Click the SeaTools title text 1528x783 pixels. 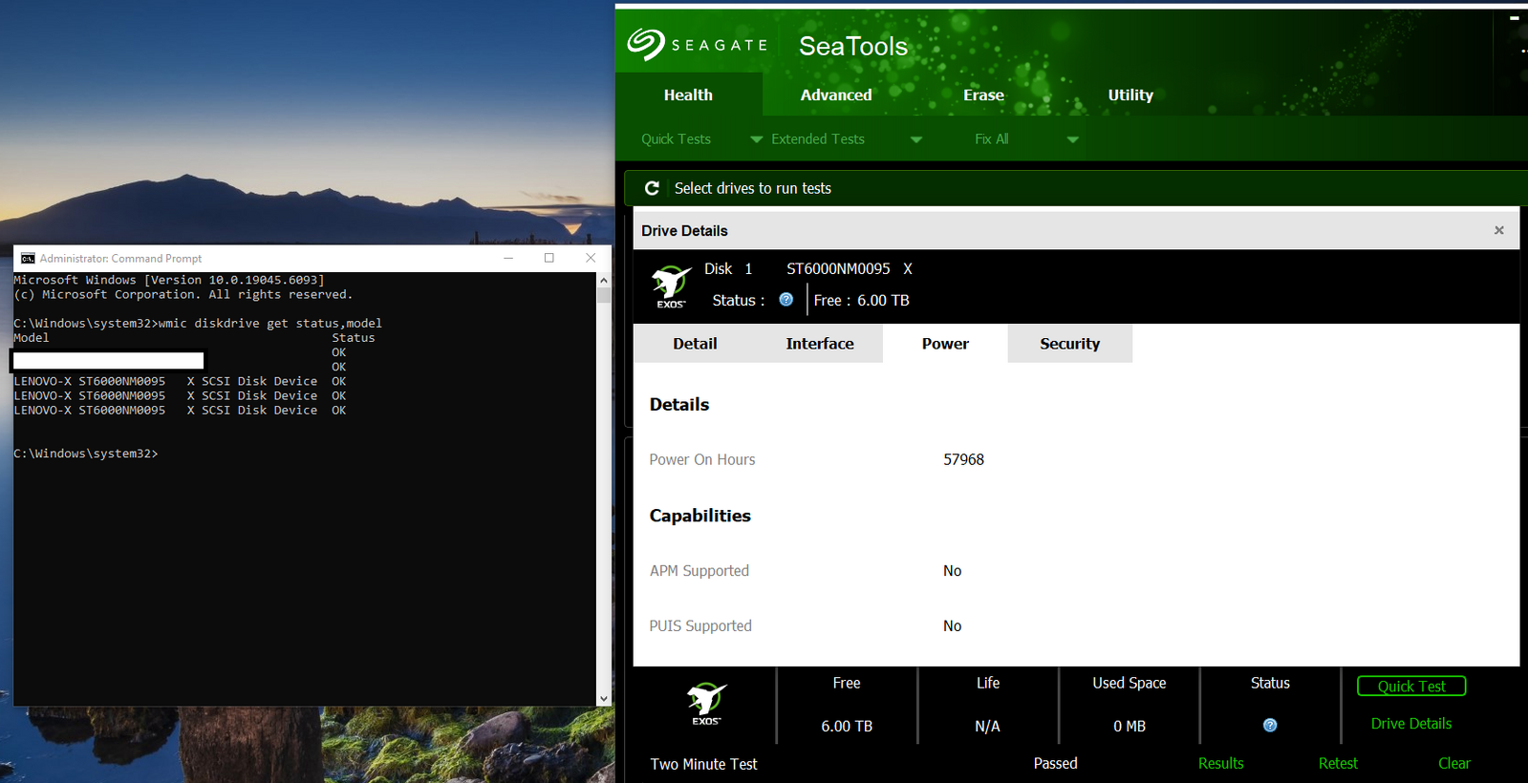coord(853,46)
